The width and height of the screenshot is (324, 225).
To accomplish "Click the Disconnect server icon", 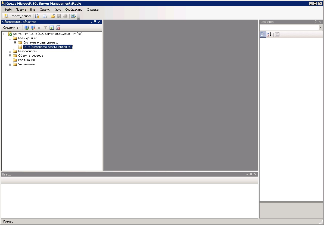I will pos(33,27).
